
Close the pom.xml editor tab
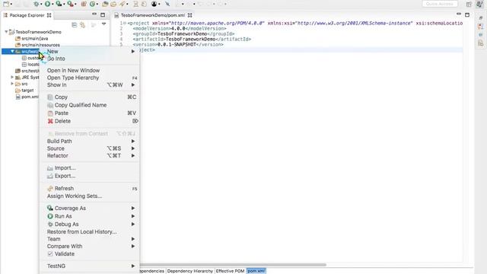(189, 15)
